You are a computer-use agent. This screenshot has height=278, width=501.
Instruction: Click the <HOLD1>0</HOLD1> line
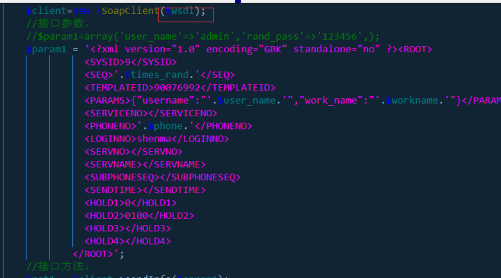[x=130, y=203]
